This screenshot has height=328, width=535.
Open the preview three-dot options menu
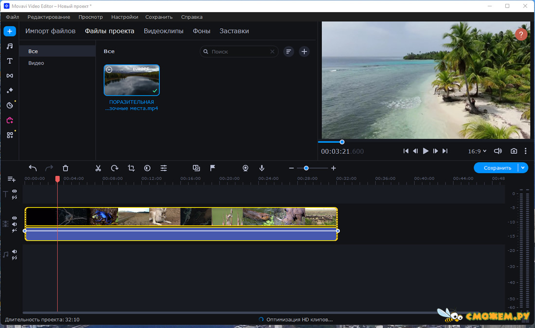(525, 151)
